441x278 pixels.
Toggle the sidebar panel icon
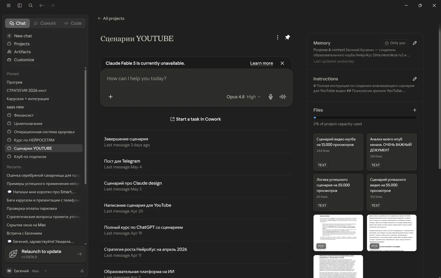tap(20, 5)
